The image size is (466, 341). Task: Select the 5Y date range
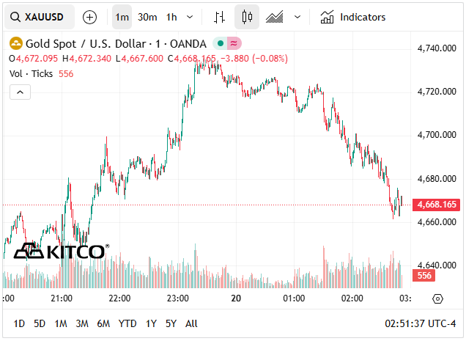point(171,323)
